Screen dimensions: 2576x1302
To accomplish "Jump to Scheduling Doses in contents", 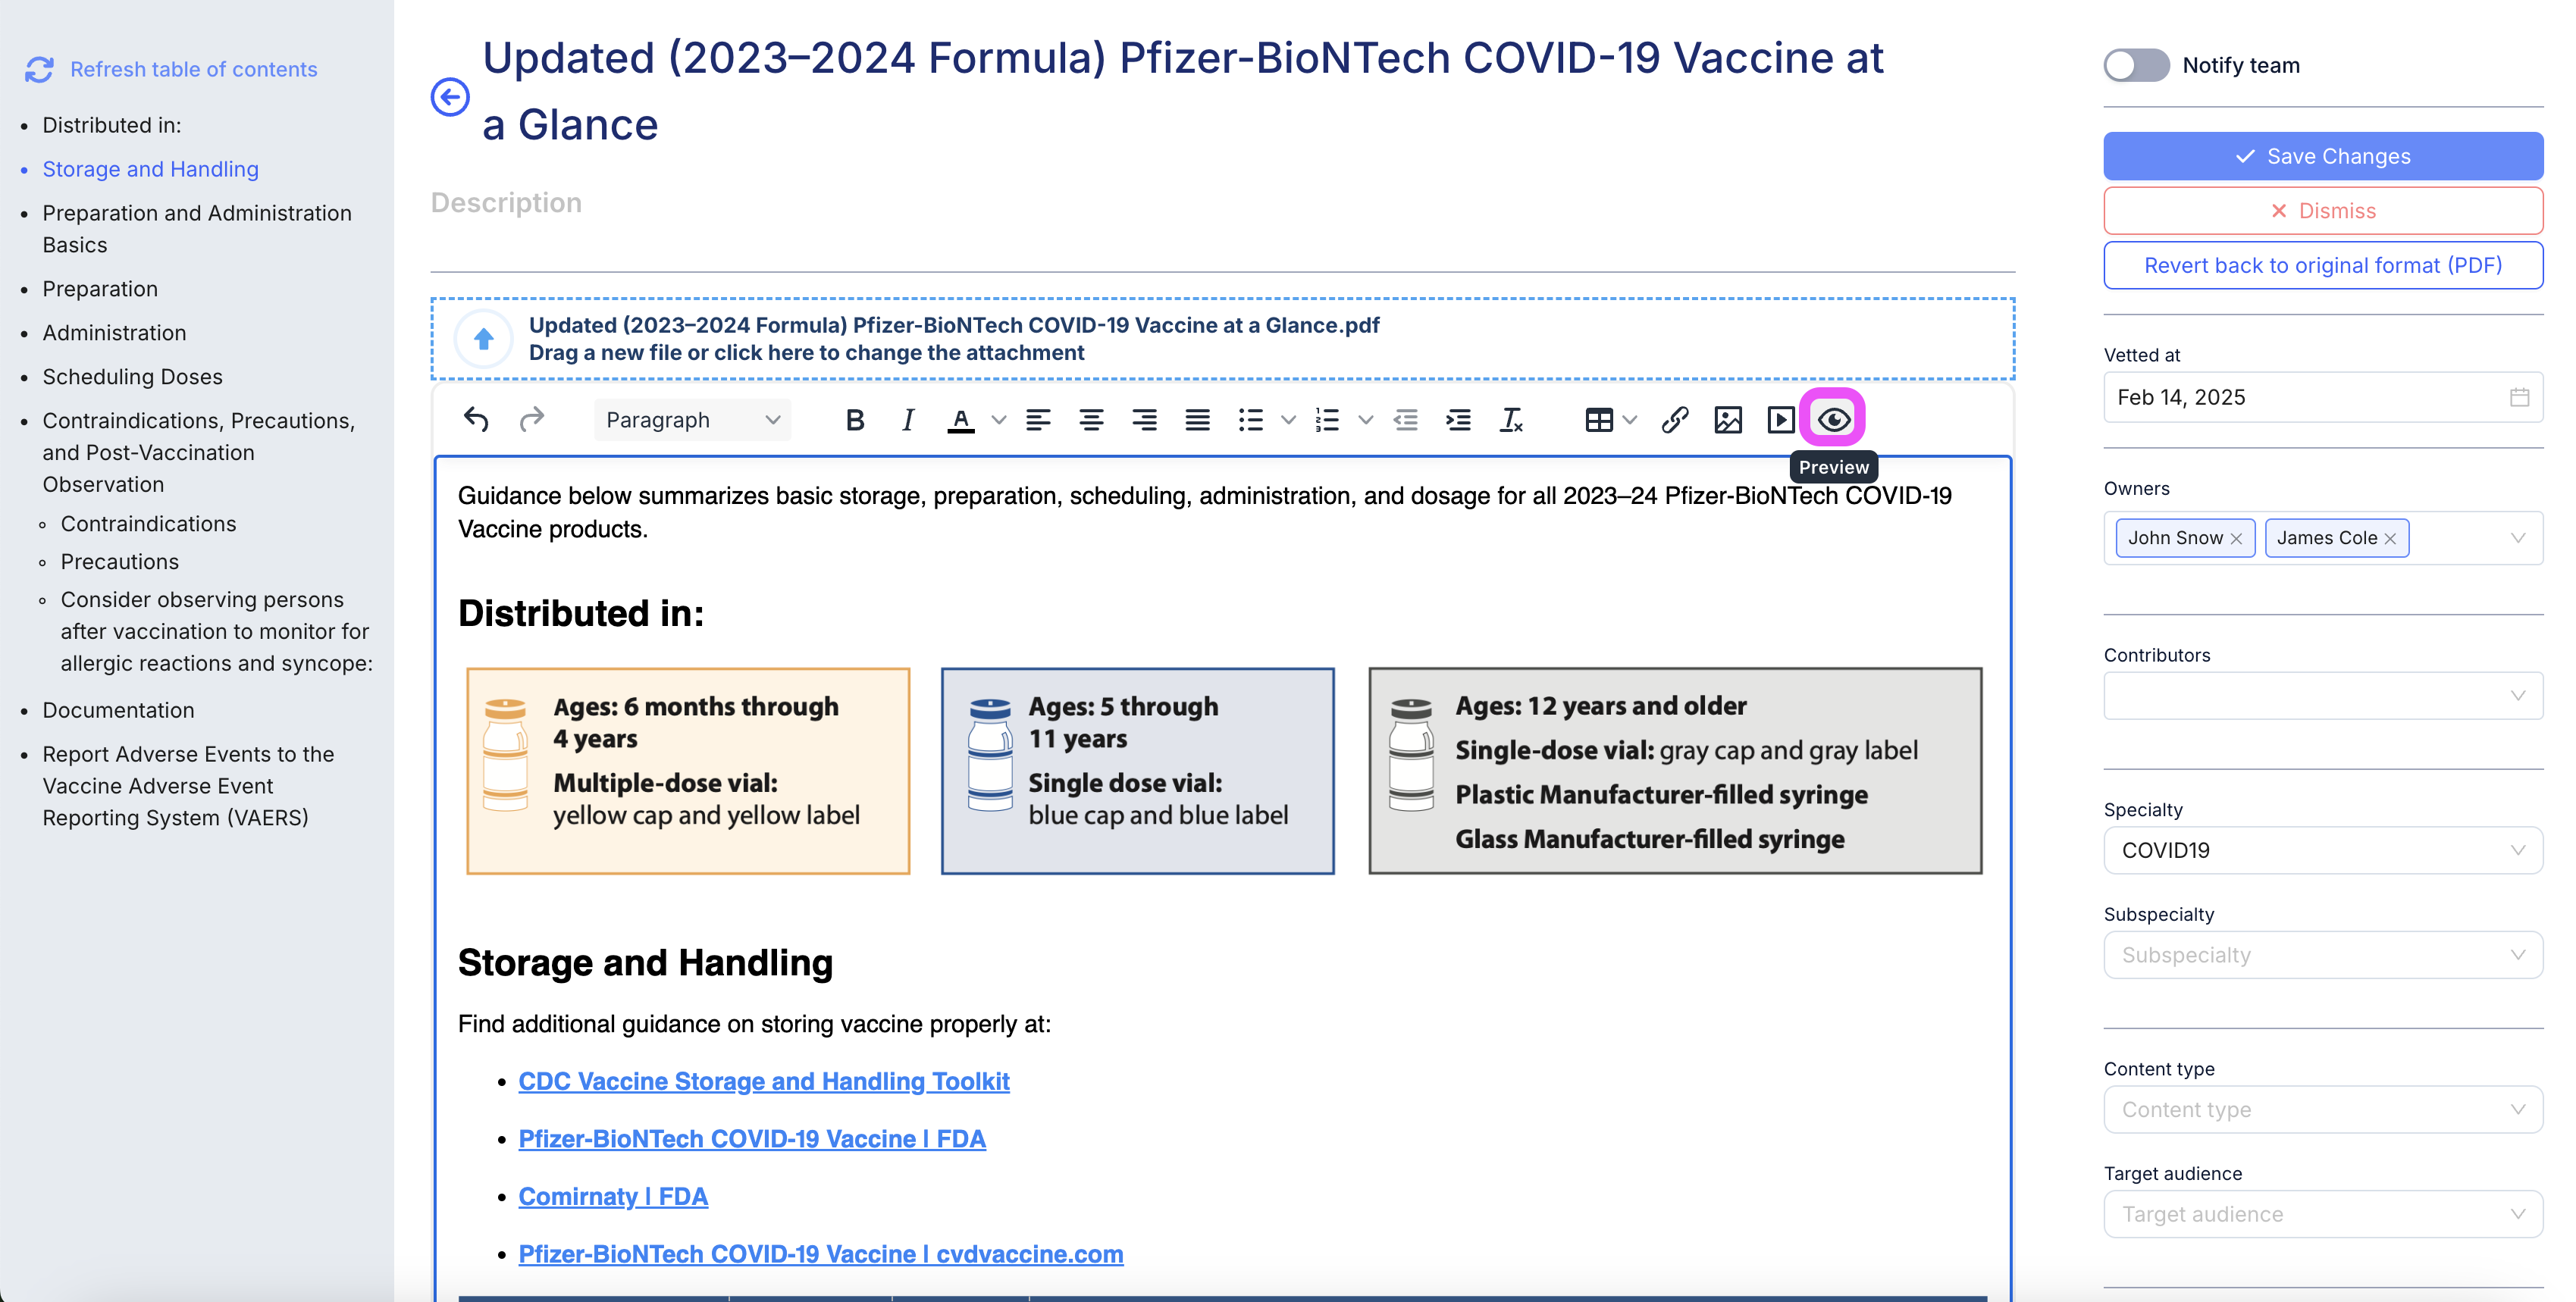I will click(x=132, y=377).
